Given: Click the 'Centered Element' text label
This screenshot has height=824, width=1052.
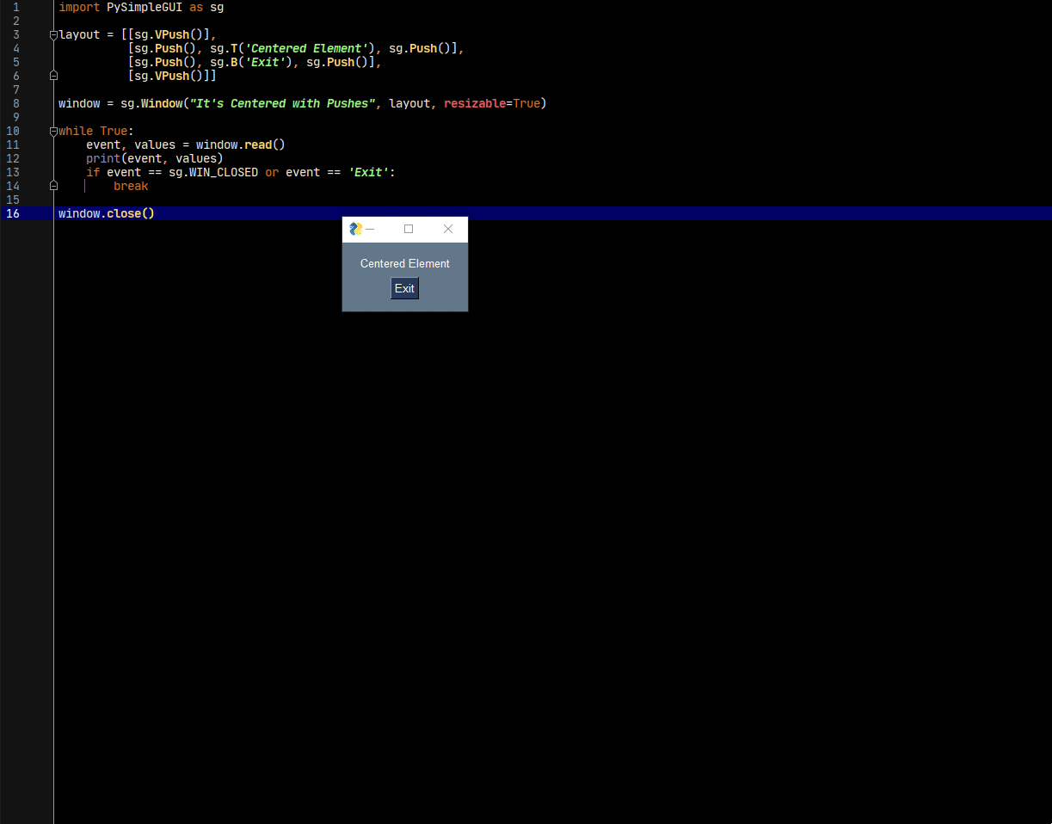Looking at the screenshot, I should point(405,263).
